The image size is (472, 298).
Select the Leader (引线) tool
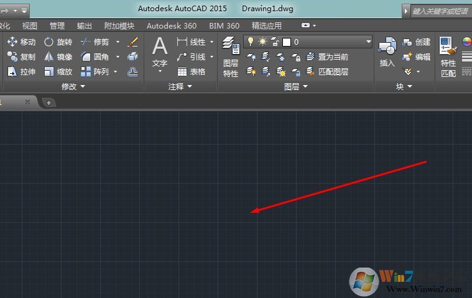191,56
